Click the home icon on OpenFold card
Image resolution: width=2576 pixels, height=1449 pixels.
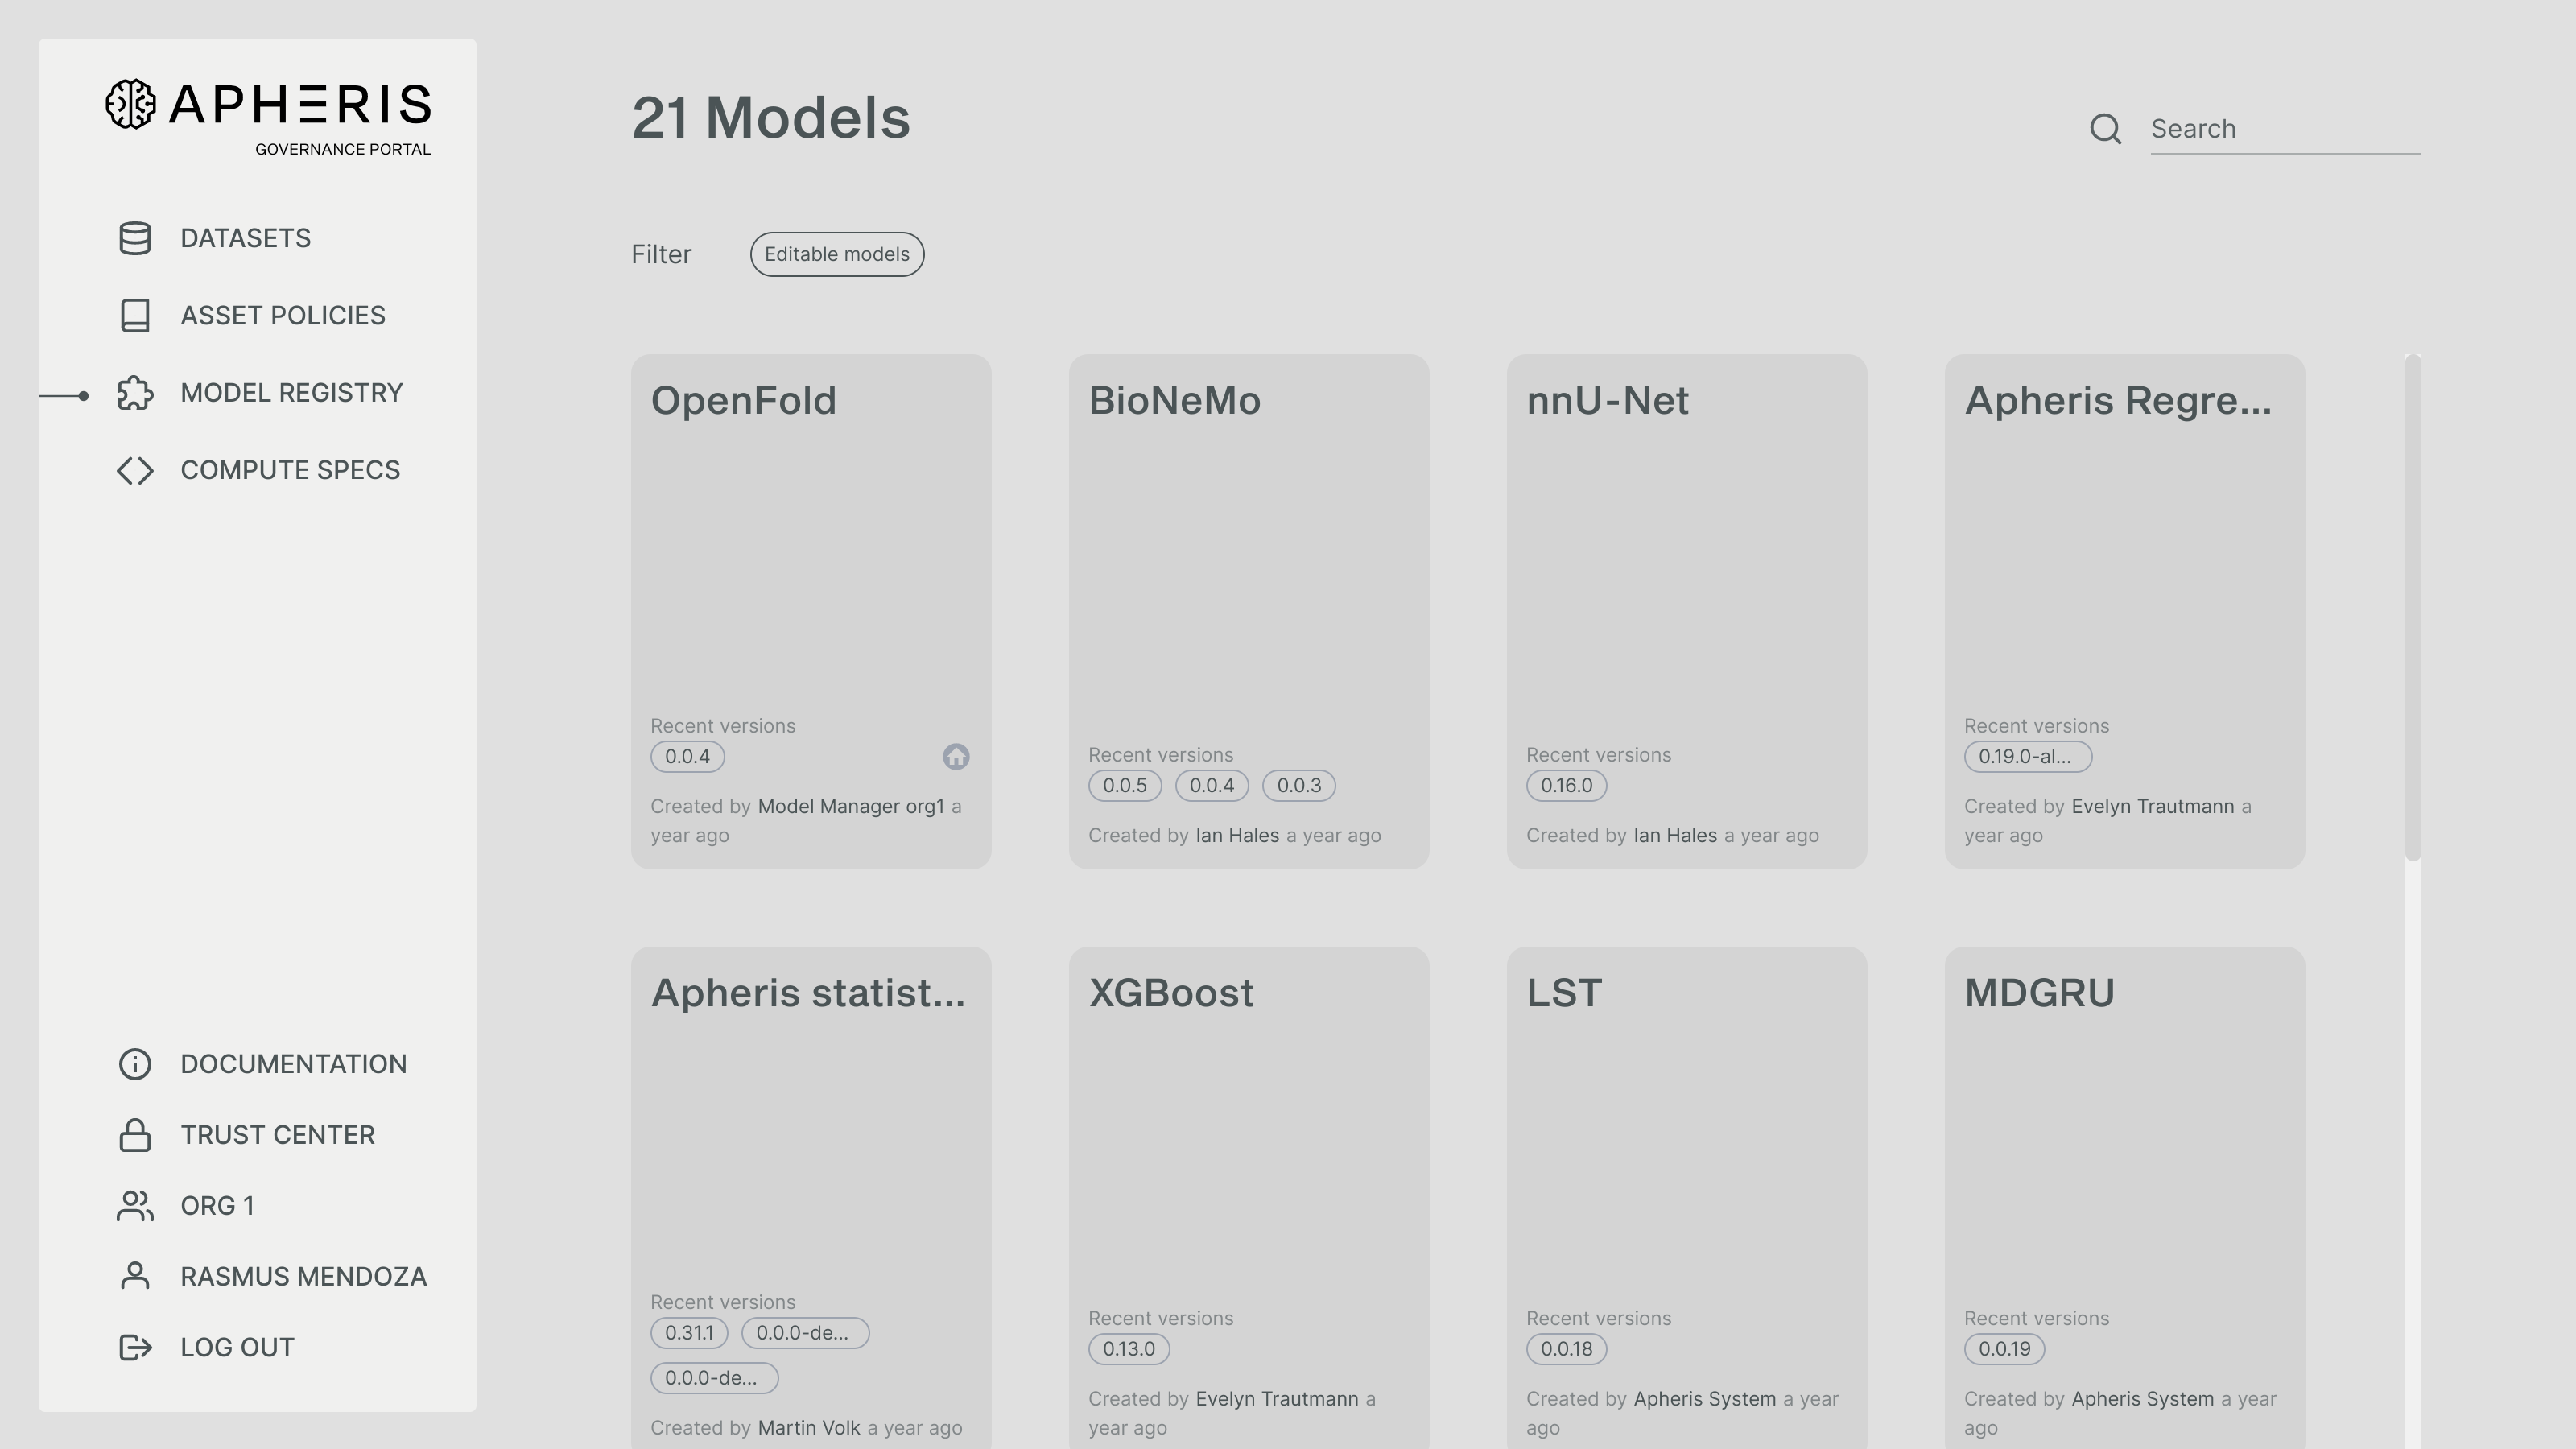(956, 757)
